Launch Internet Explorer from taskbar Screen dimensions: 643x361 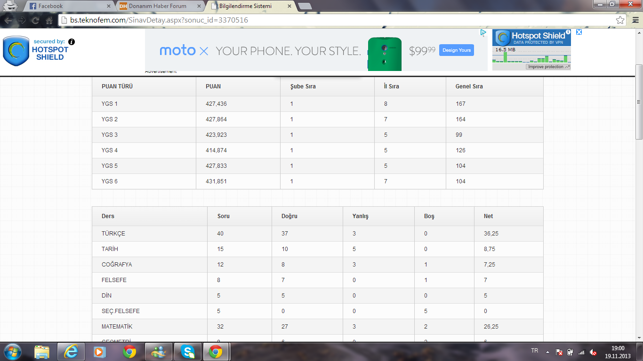pyautogui.click(x=71, y=351)
